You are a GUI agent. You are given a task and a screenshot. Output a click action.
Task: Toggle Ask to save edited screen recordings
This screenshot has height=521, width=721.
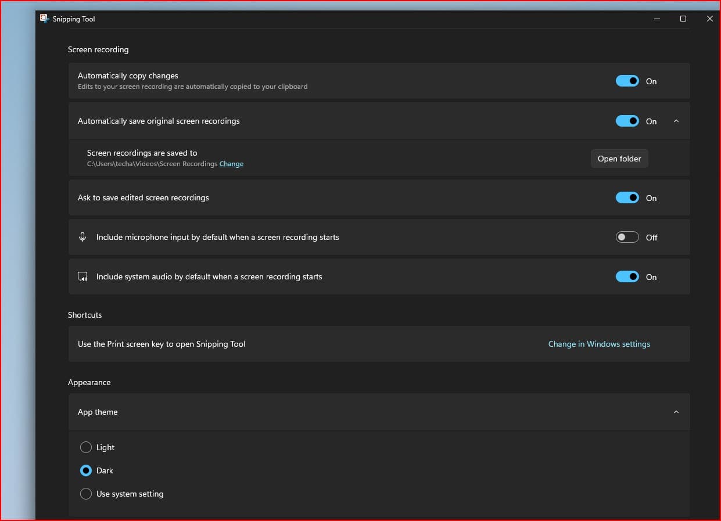627,198
